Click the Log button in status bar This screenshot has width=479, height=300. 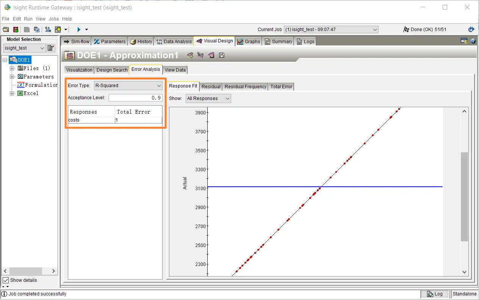click(435, 294)
